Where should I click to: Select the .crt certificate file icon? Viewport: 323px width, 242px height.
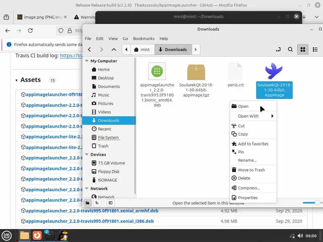tap(236, 72)
